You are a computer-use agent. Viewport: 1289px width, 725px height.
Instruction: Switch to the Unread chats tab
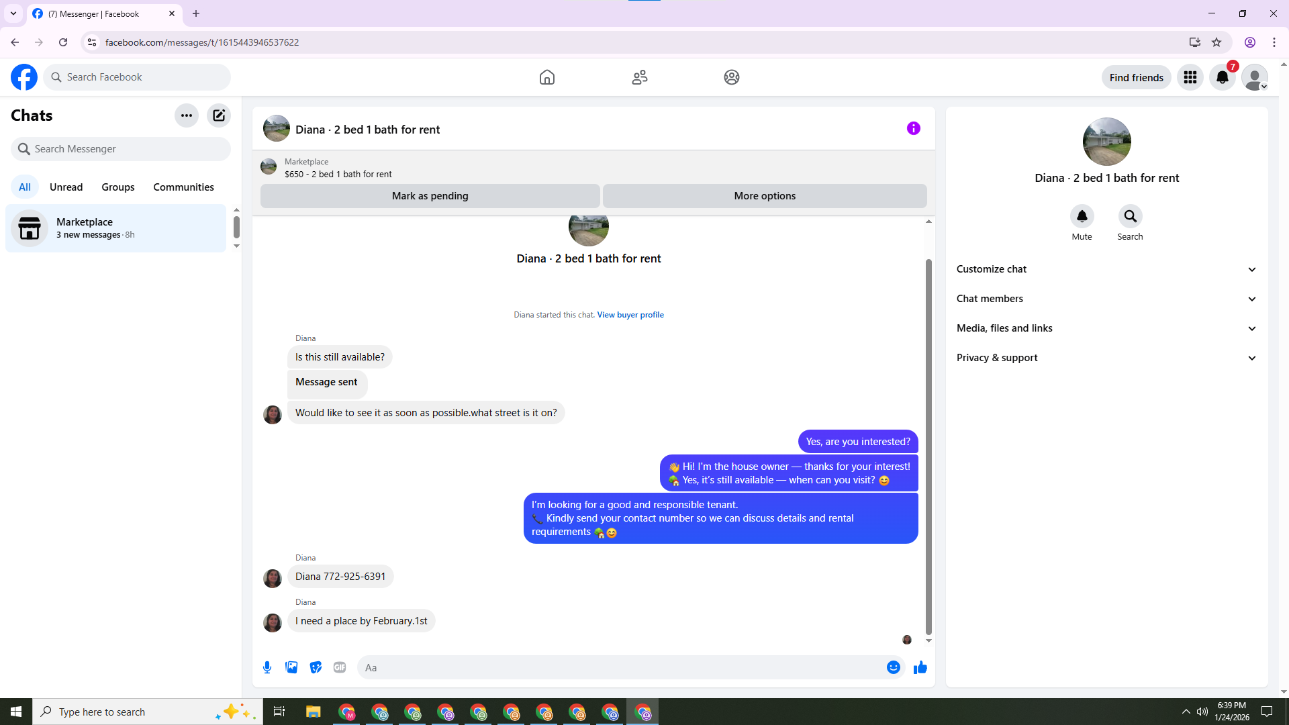click(66, 187)
